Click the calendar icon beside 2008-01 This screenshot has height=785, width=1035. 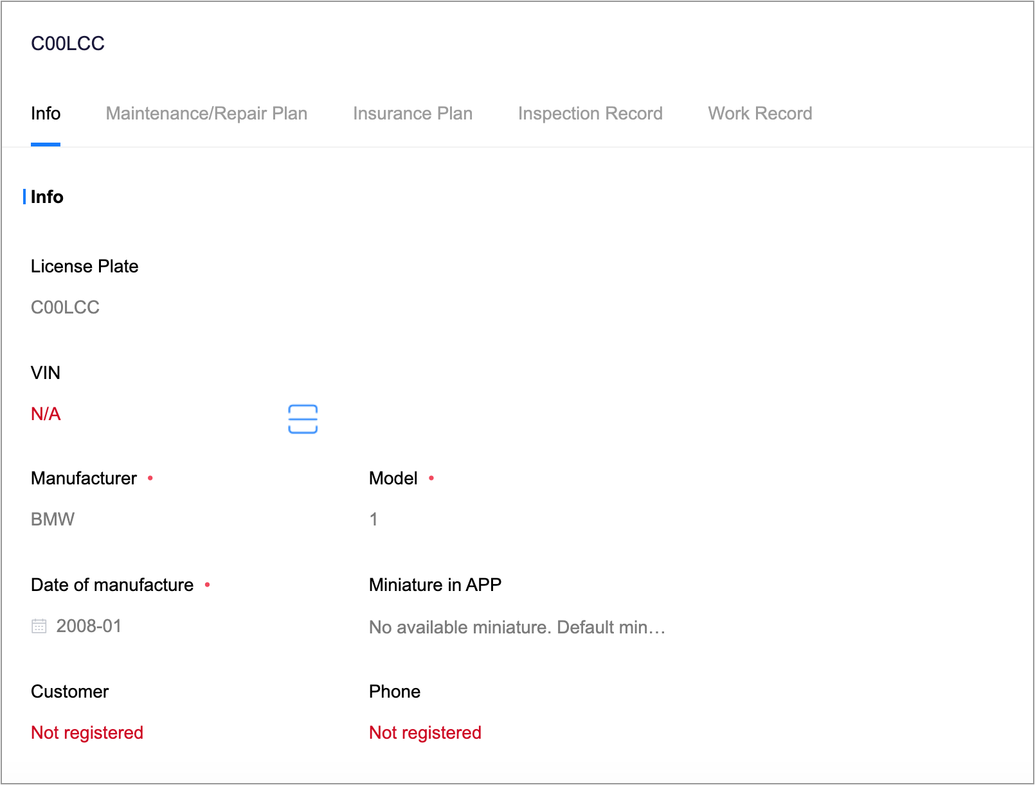(x=39, y=626)
